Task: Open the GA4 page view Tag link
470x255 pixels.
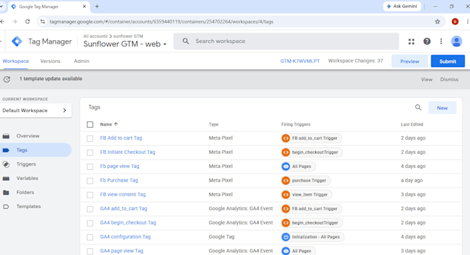Action: point(122,251)
